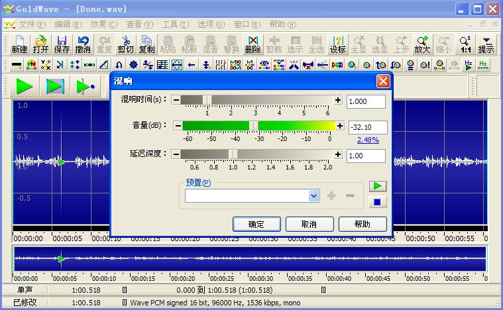Expand the 预置 preset dropdown
This screenshot has width=503, height=310.
(x=314, y=195)
